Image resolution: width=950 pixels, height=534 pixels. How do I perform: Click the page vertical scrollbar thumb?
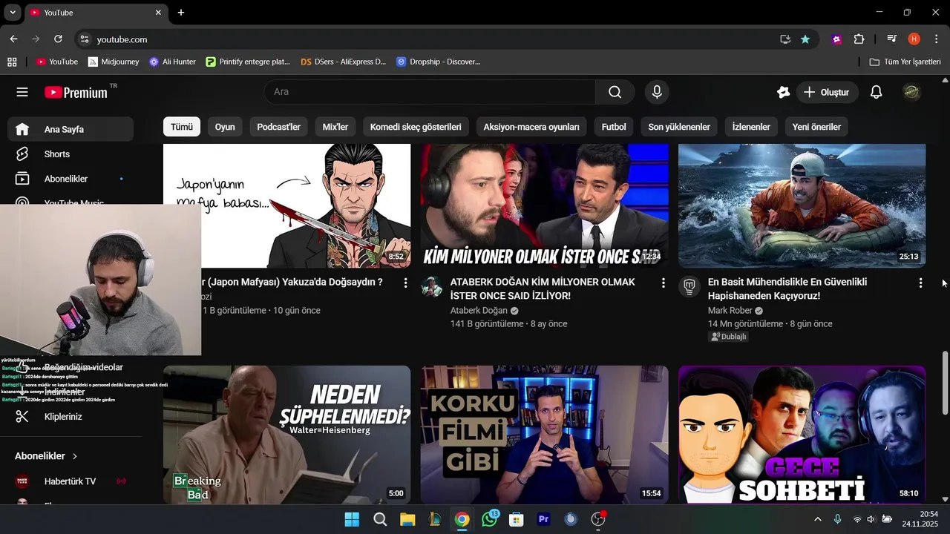945,383
